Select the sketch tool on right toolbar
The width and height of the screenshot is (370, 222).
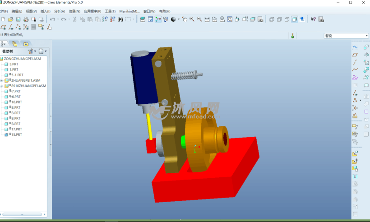click(x=355, y=47)
